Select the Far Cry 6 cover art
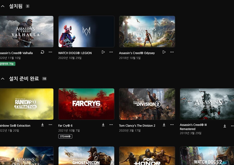234x165 pixels. pos(86,104)
